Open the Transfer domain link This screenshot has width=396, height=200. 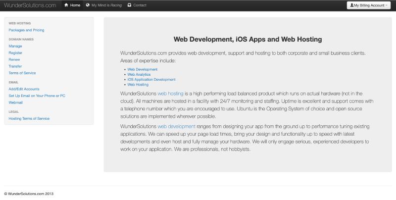coord(15,66)
